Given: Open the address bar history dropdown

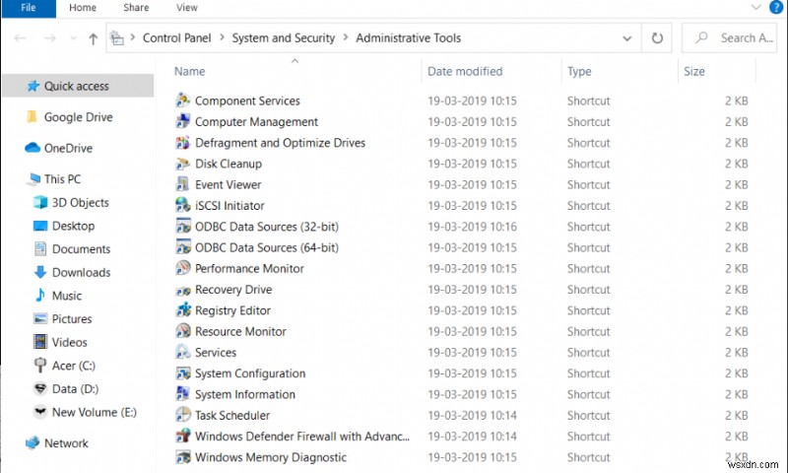Looking at the screenshot, I should 627,38.
